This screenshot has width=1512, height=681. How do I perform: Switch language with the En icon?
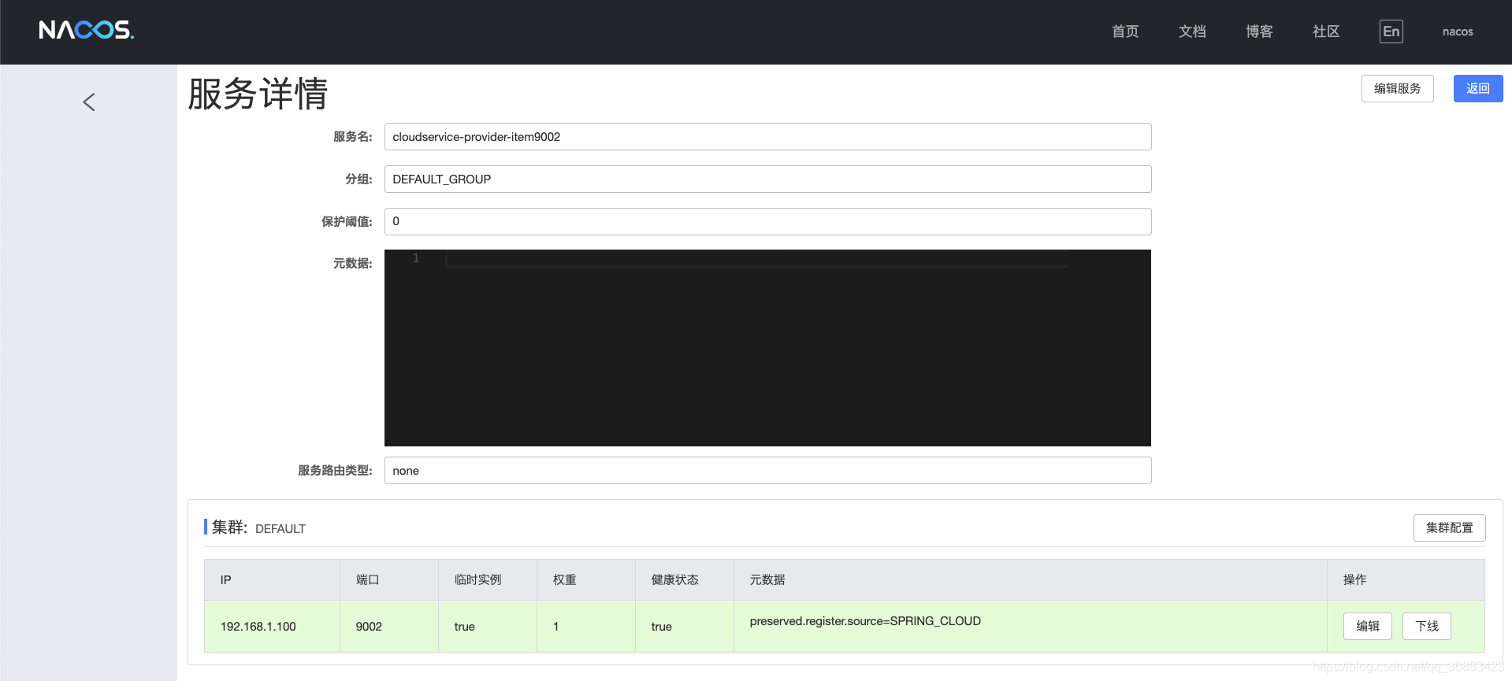1391,31
